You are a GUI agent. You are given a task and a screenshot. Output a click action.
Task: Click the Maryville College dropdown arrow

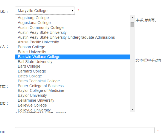click(x=72, y=11)
